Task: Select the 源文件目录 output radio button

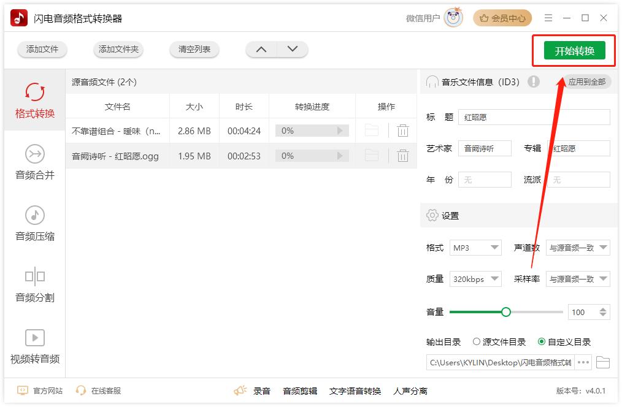Action: coord(477,342)
